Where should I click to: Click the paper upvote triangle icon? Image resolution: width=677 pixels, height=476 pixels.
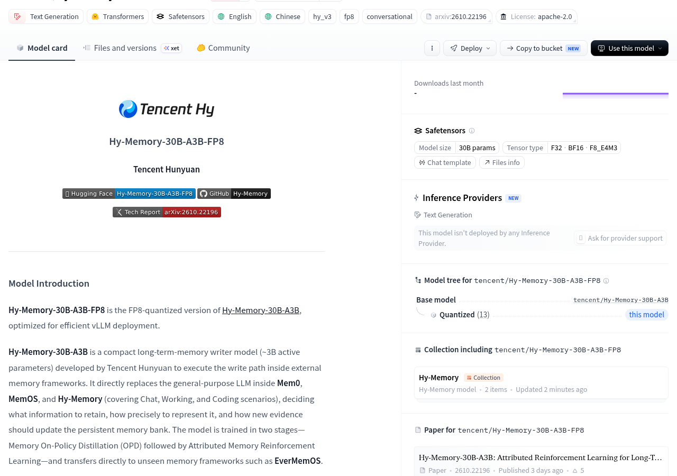click(575, 470)
